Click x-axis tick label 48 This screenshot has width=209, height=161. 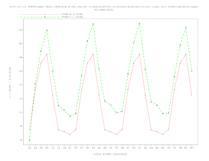pos(122,148)
